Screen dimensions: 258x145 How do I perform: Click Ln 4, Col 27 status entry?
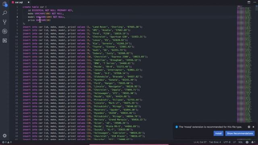(x=200, y=142)
